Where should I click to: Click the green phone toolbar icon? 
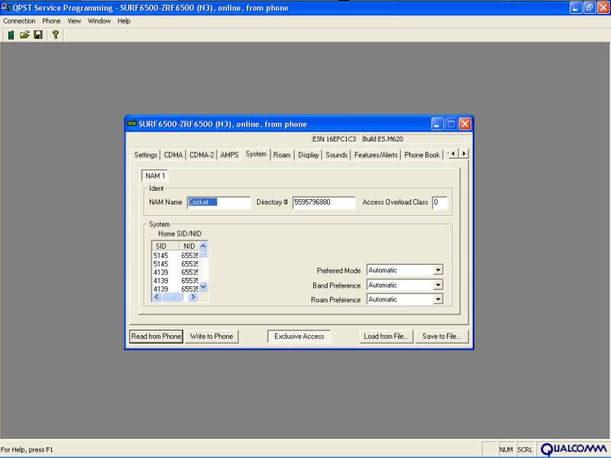(11, 35)
